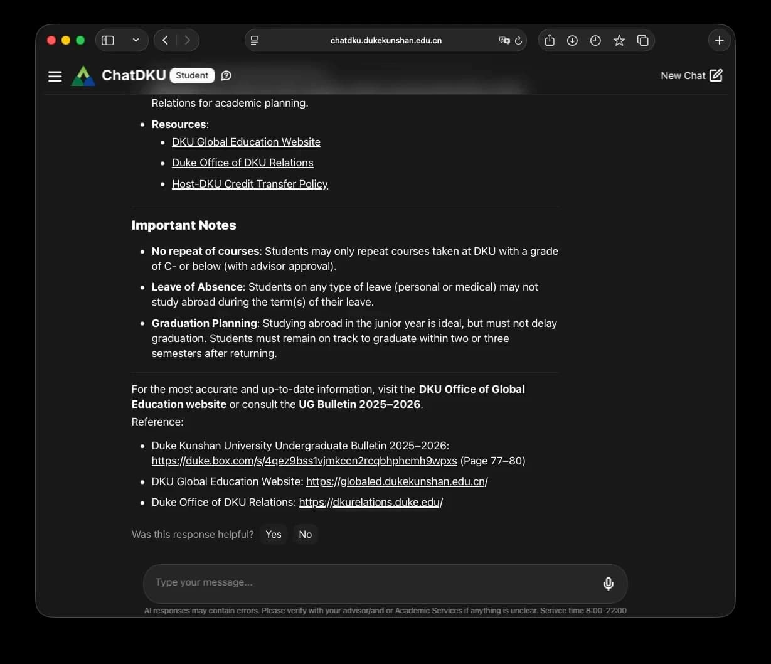The image size is (771, 664).
Task: Open DKU Global Education Website link
Action: coord(246,142)
